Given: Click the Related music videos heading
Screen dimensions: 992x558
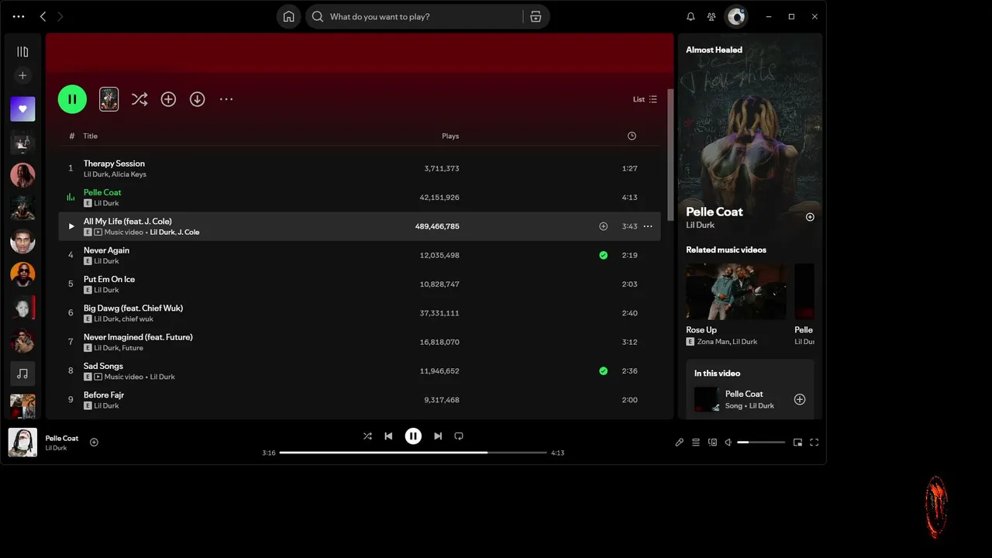Looking at the screenshot, I should [x=726, y=250].
